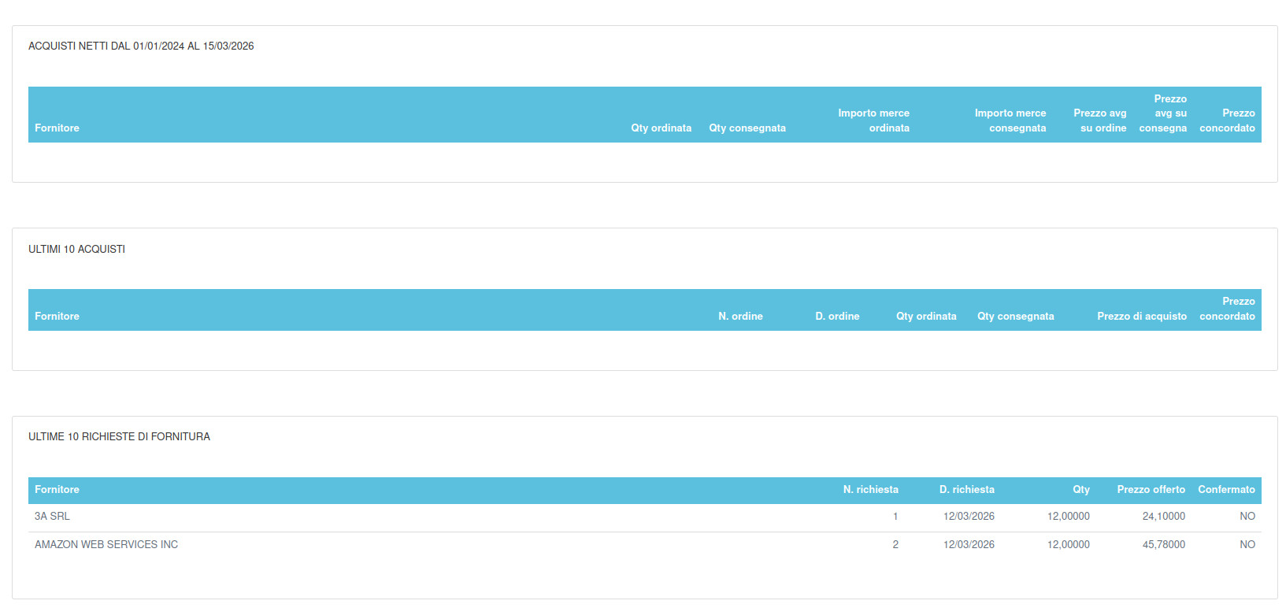Viewport: 1286px width, 608px height.
Task: Sort by "Prezzo di acquisto" column header
Action: tap(1141, 316)
